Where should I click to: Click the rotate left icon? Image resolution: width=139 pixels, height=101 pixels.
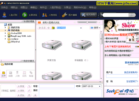[29, 86]
